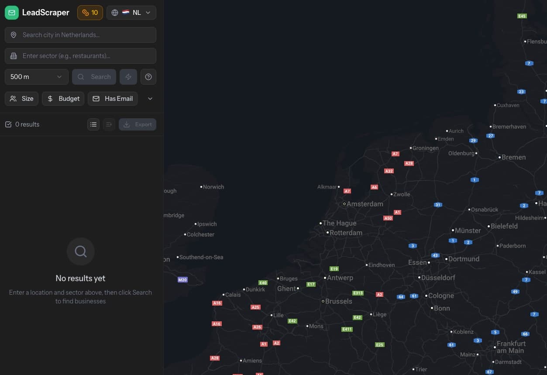
Task: Click the location pin in the city search
Action: (x=14, y=34)
